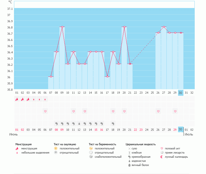206x174 pixels.
Task: Click the day 21 point where dashed line begins
Action: coord(130,64)
